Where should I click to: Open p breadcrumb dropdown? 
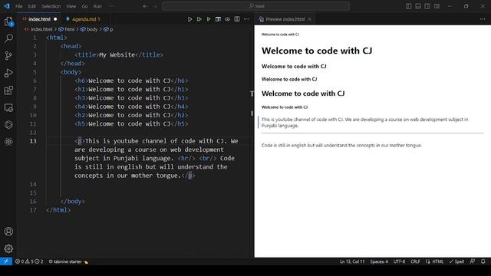pos(108,29)
